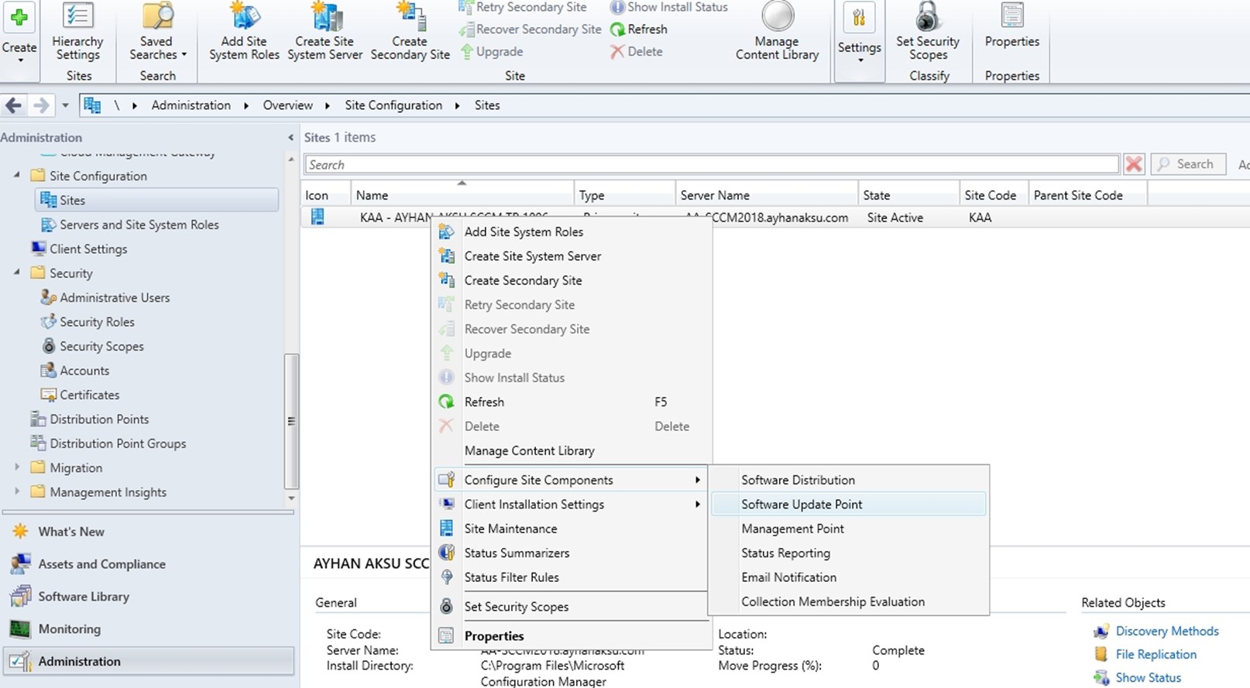1250x688 pixels.
Task: Open the Discovery Methods related link
Action: (x=1166, y=632)
